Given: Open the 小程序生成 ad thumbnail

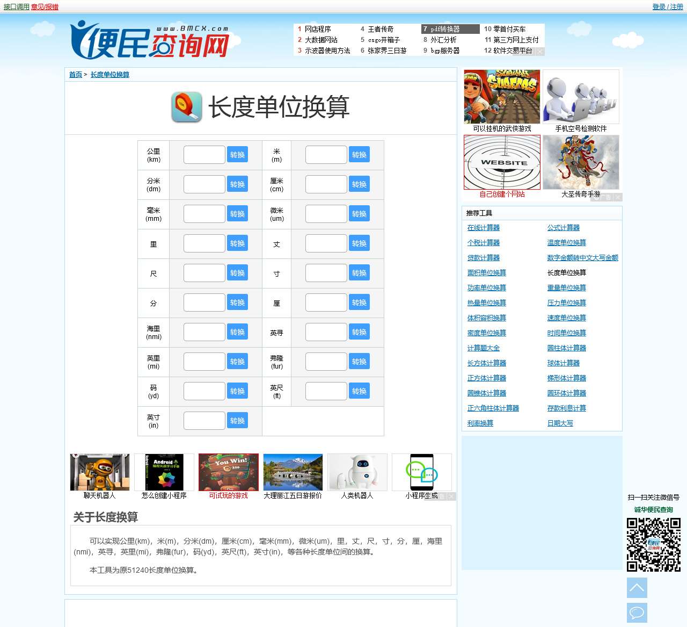Looking at the screenshot, I should (422, 472).
